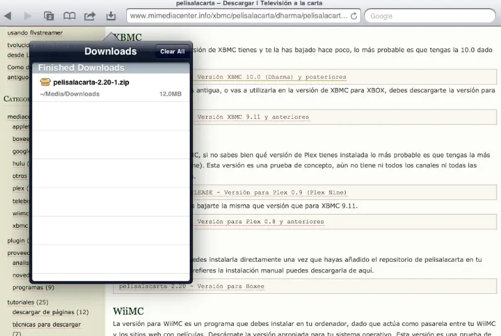
Task: Open hulu category in sidebar
Action: [x=18, y=164]
